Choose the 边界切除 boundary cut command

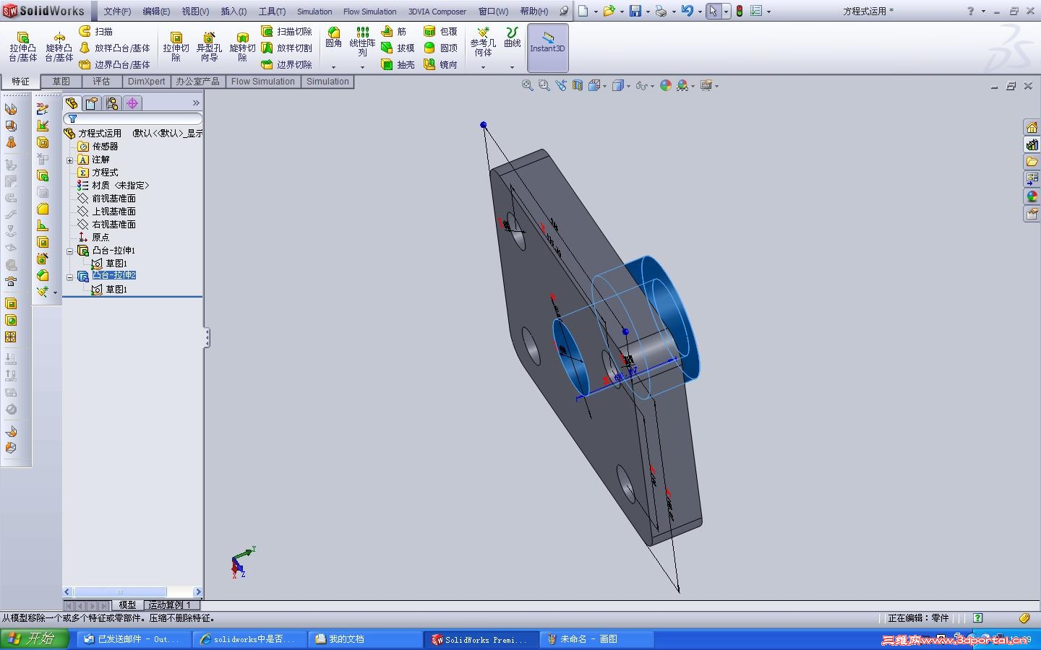(286, 64)
